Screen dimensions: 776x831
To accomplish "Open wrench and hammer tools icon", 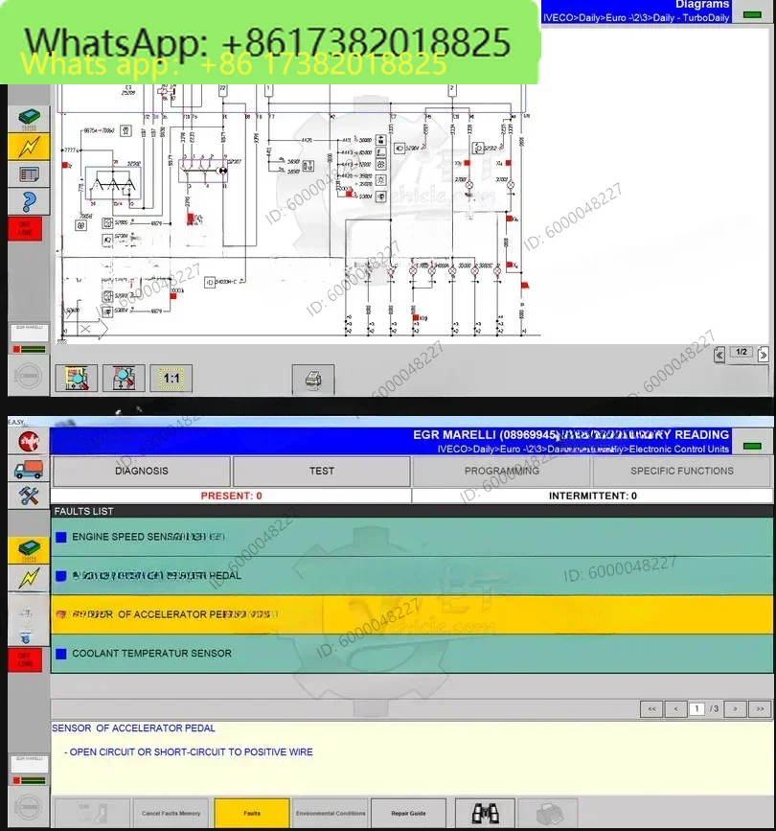I will (29, 496).
